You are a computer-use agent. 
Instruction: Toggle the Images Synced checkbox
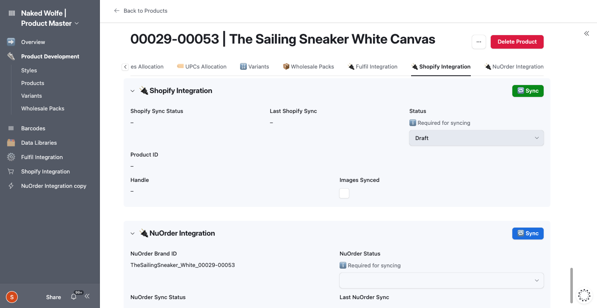(x=344, y=193)
